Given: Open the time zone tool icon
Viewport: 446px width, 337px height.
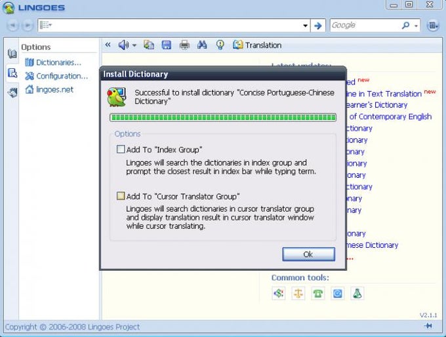Looking at the screenshot, I should coord(338,293).
